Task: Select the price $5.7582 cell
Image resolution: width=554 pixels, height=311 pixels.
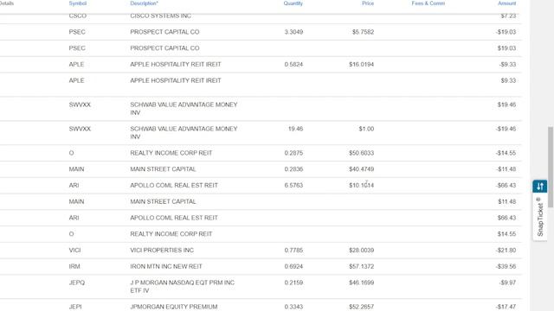Action: [x=363, y=32]
